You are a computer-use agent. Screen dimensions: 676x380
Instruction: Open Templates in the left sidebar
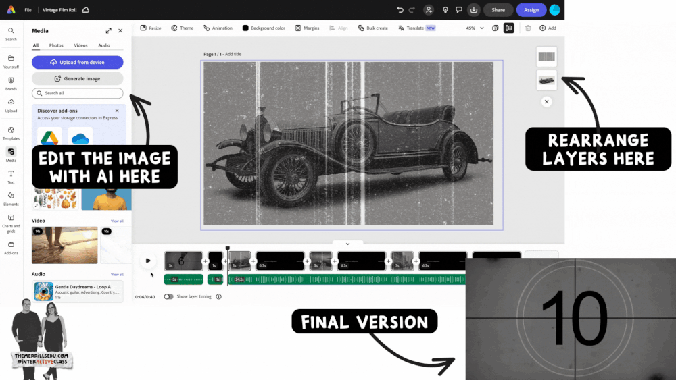click(11, 134)
